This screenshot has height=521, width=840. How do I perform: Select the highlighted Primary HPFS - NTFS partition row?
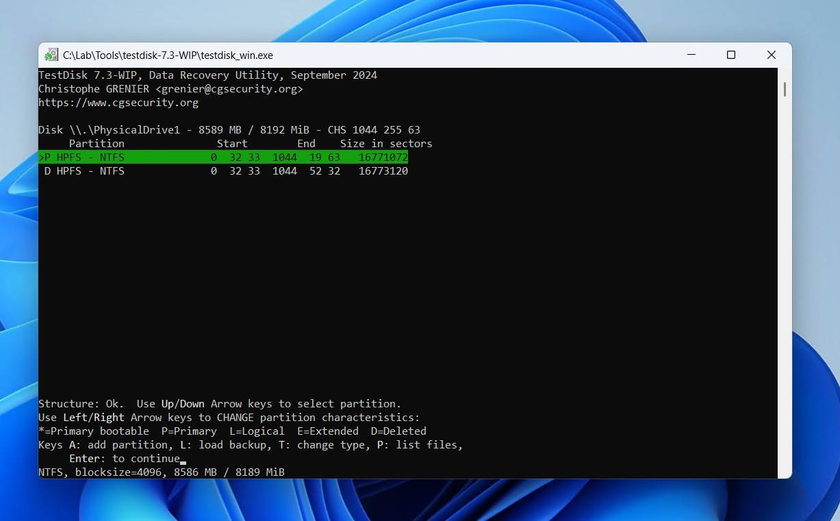tap(223, 157)
